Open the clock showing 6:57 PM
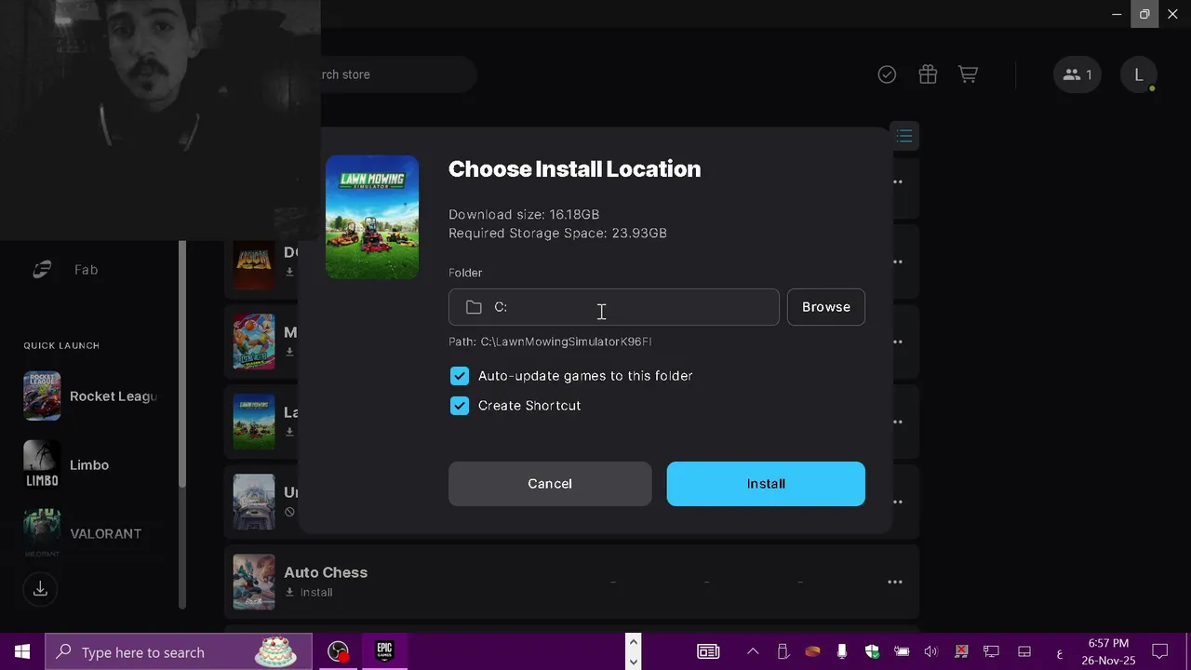1191x670 pixels. click(1108, 652)
